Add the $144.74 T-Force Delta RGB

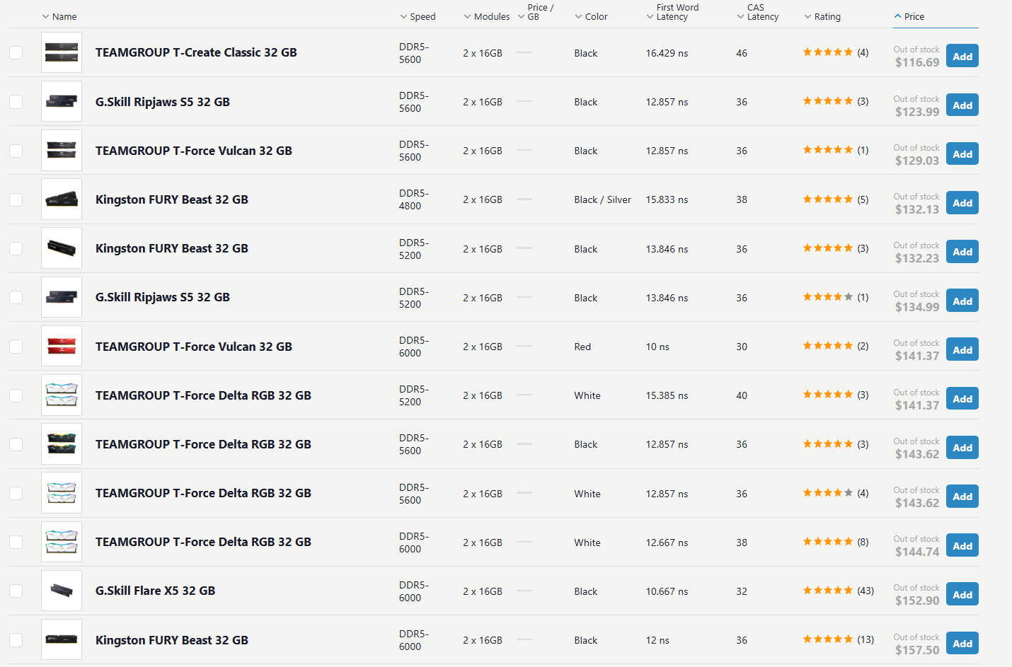click(962, 546)
